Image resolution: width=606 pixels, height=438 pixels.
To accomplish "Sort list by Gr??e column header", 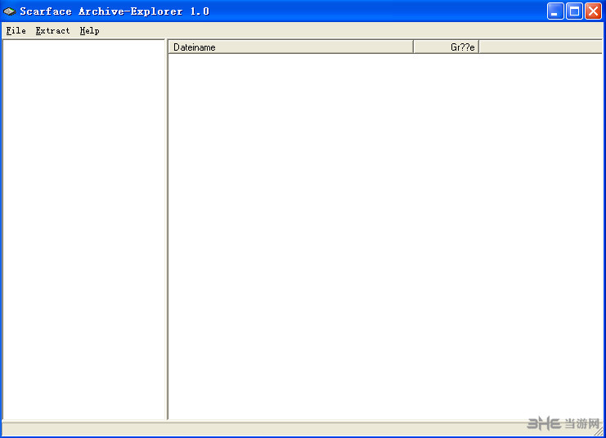I will pos(446,47).
